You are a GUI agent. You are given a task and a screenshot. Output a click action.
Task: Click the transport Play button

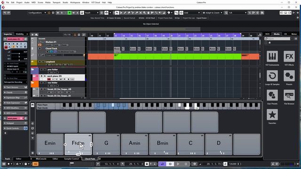178,164
